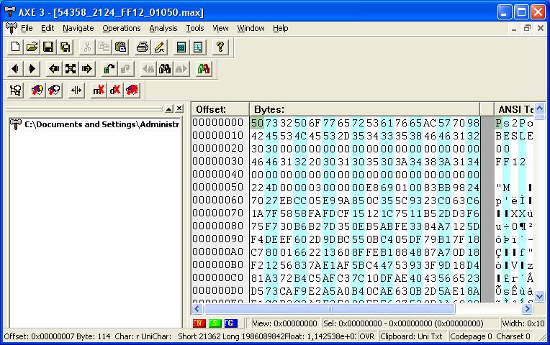Create a new file with the blank page icon

click(x=15, y=47)
